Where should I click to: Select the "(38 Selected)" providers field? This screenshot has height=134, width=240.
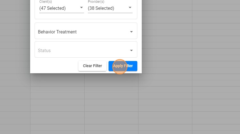pyautogui.click(x=101, y=8)
